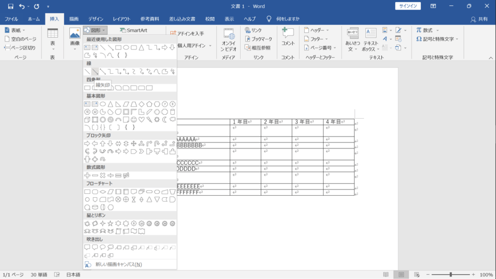
Task: Open the ホーム ribbon tab
Action: pos(34,19)
